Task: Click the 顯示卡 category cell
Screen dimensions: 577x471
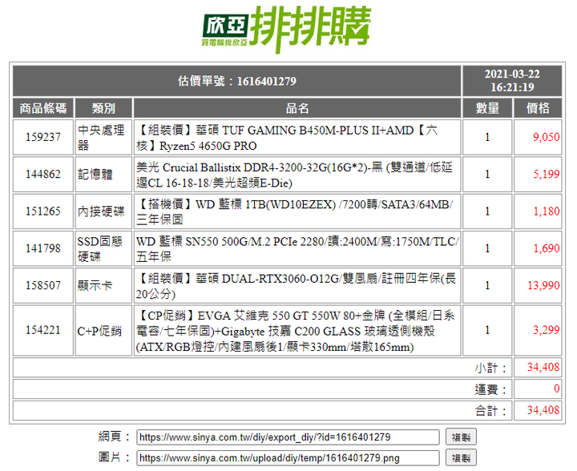Action: click(x=103, y=286)
